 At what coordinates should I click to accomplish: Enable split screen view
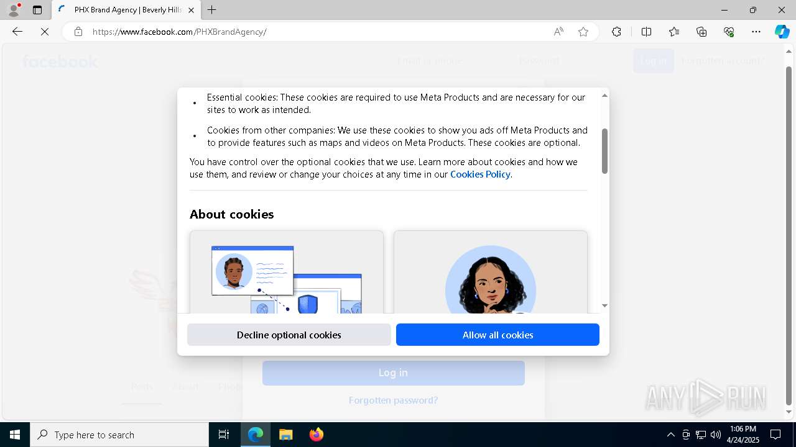tap(646, 32)
